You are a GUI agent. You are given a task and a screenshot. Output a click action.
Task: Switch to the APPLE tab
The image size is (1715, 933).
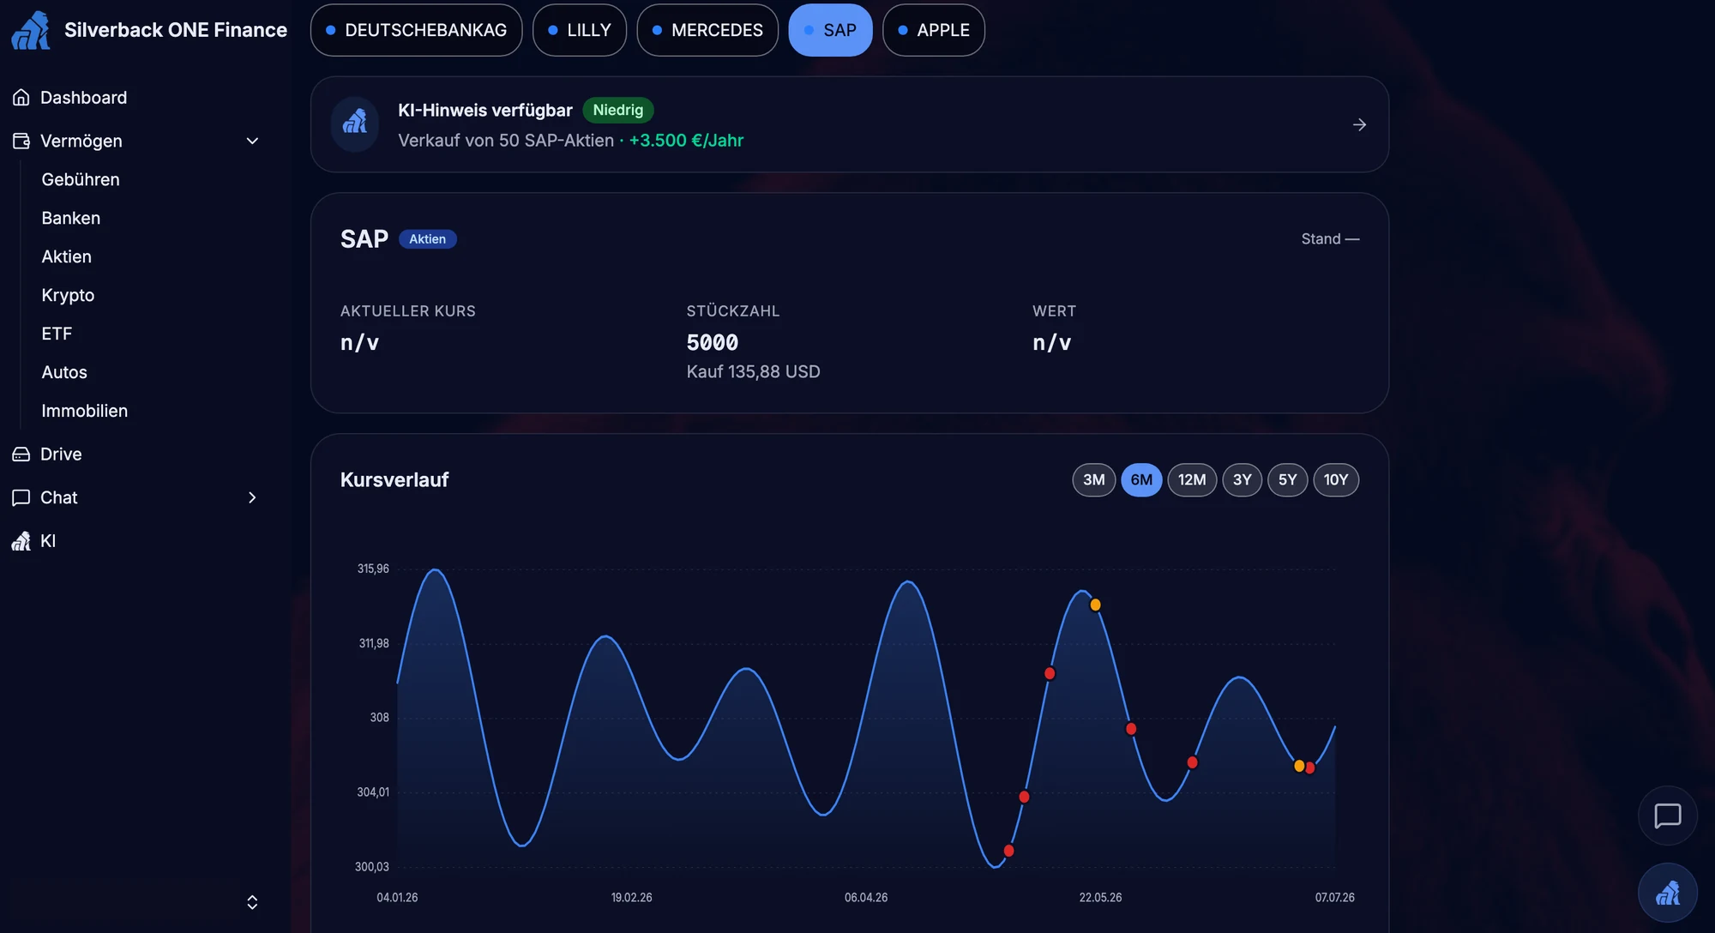(934, 30)
